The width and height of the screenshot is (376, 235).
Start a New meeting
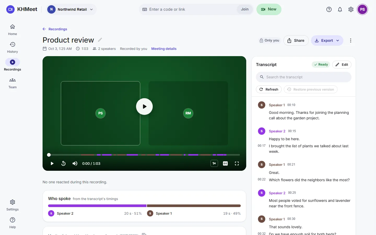[269, 9]
